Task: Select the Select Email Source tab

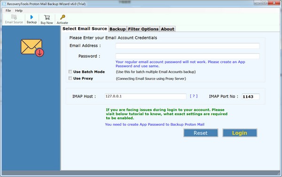Action: [85, 29]
